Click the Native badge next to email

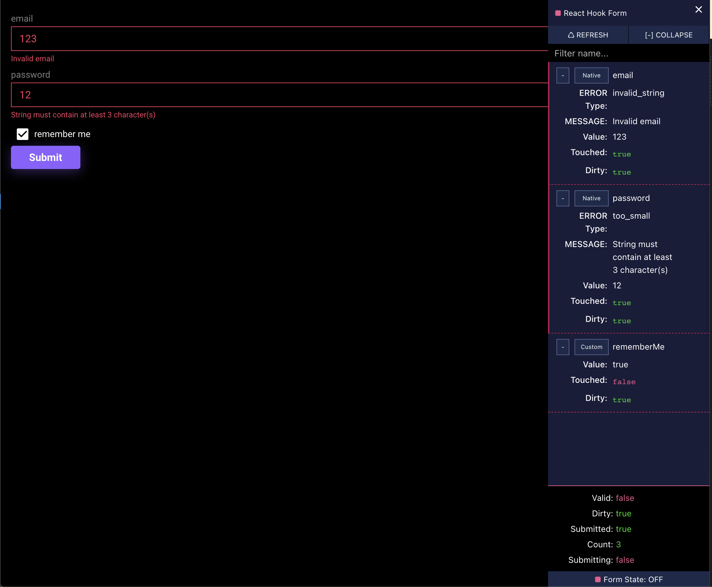click(x=591, y=75)
